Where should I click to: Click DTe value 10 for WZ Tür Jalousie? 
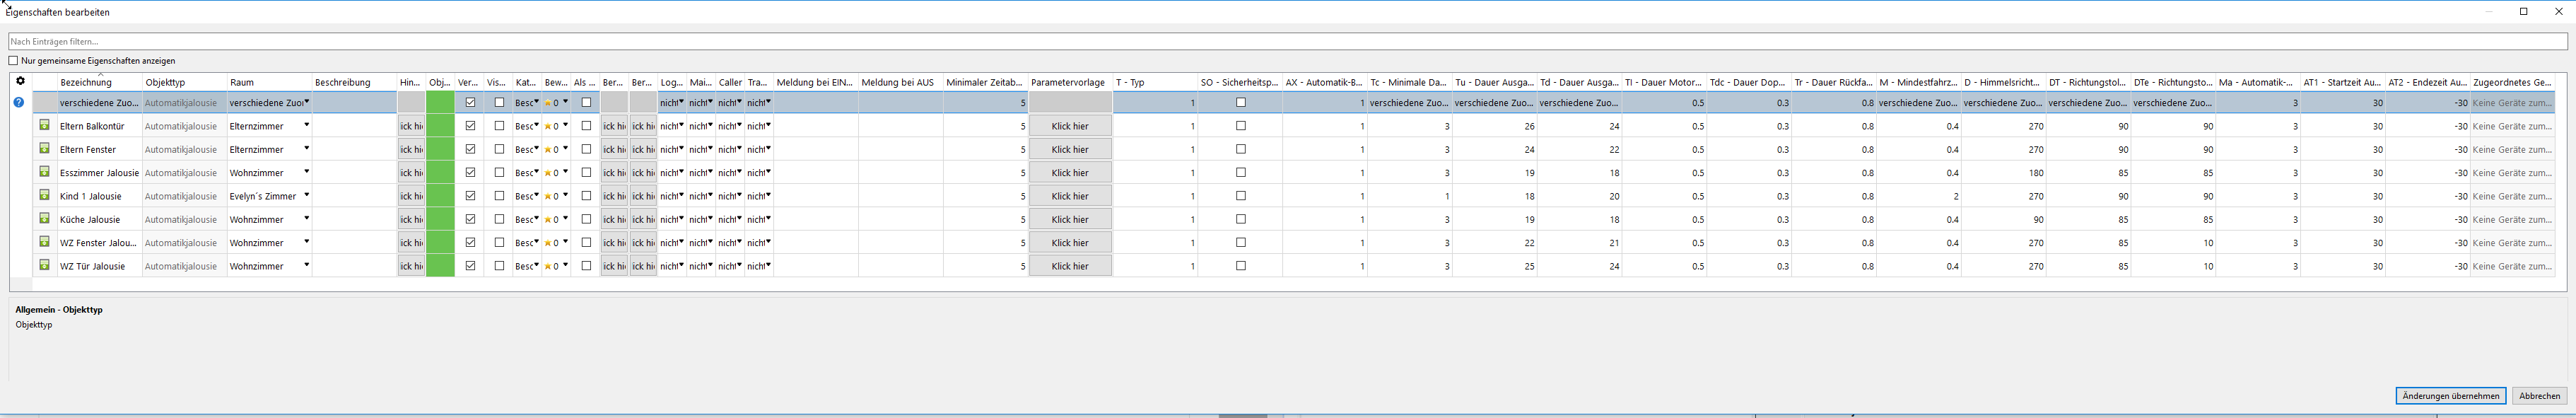coord(2173,266)
